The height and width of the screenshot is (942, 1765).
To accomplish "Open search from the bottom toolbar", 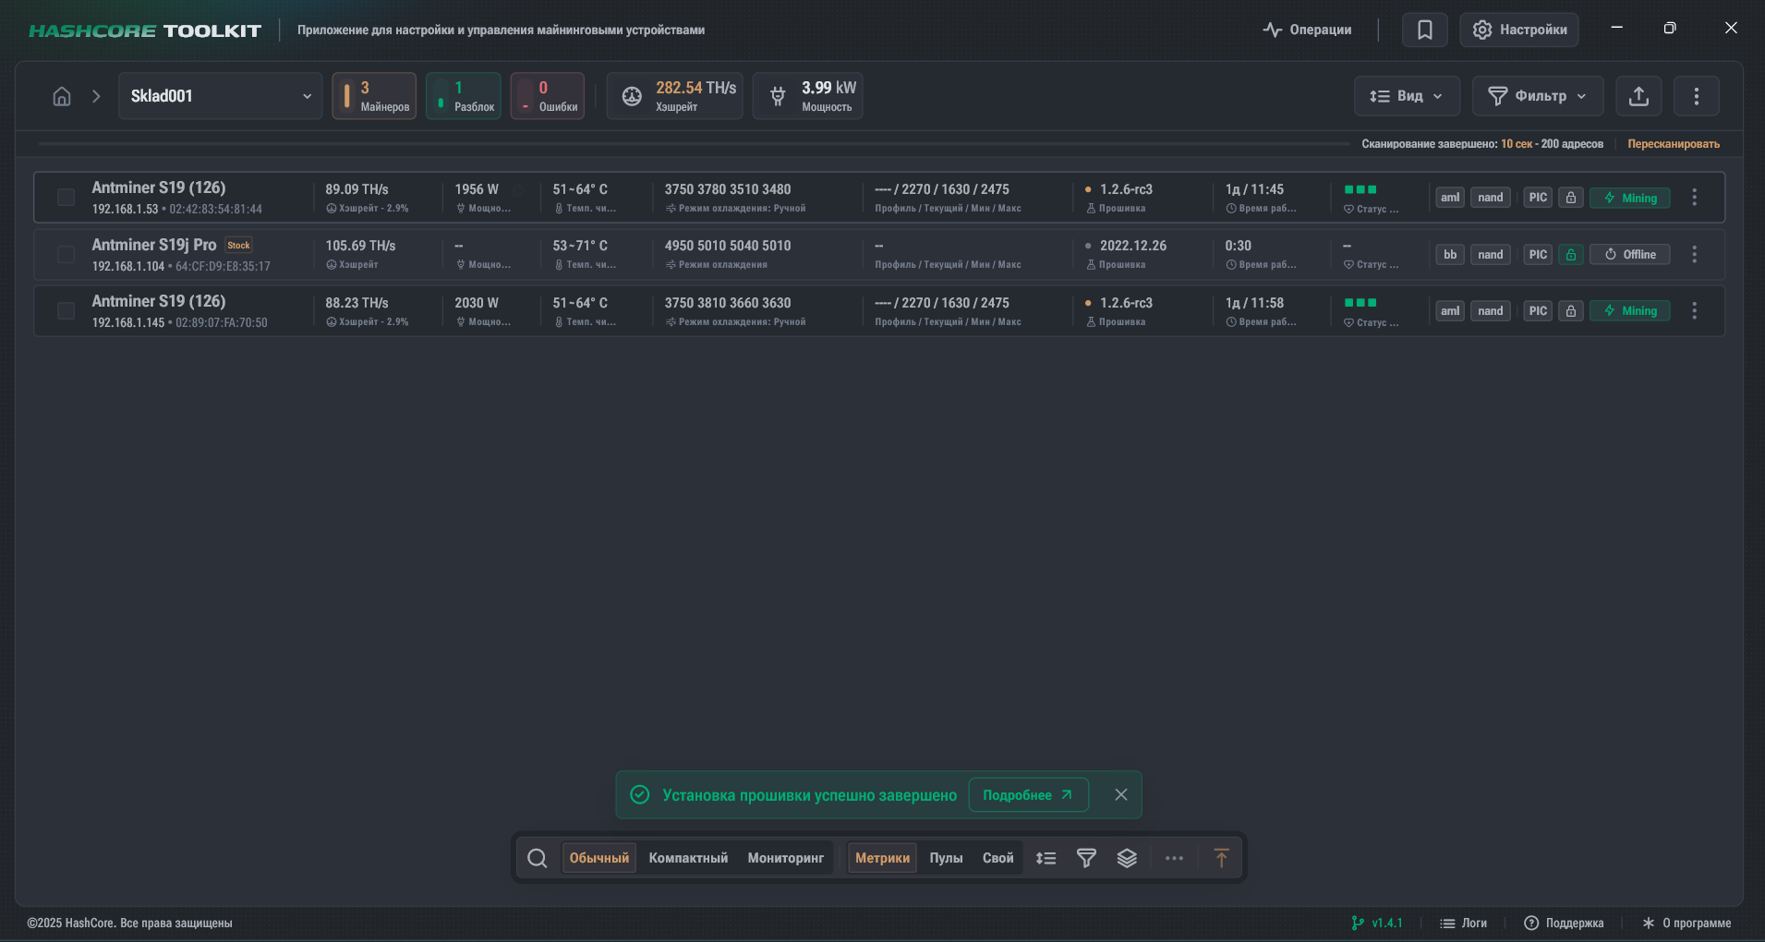I will click(x=538, y=858).
